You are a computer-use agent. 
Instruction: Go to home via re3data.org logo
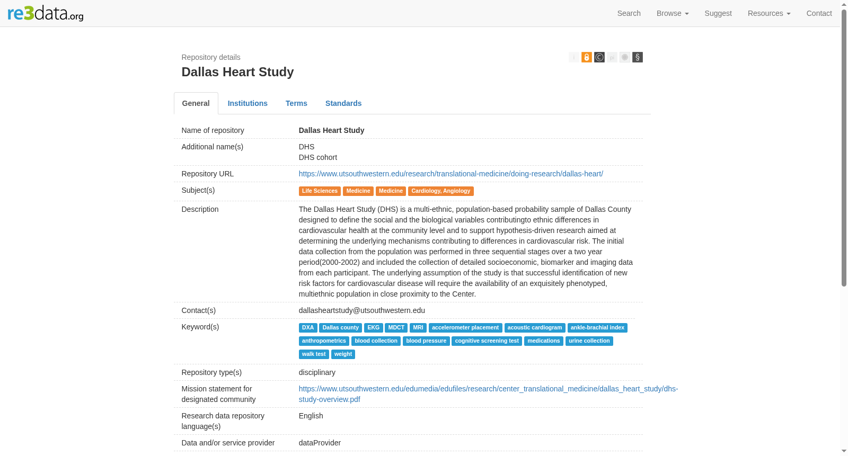(x=46, y=13)
